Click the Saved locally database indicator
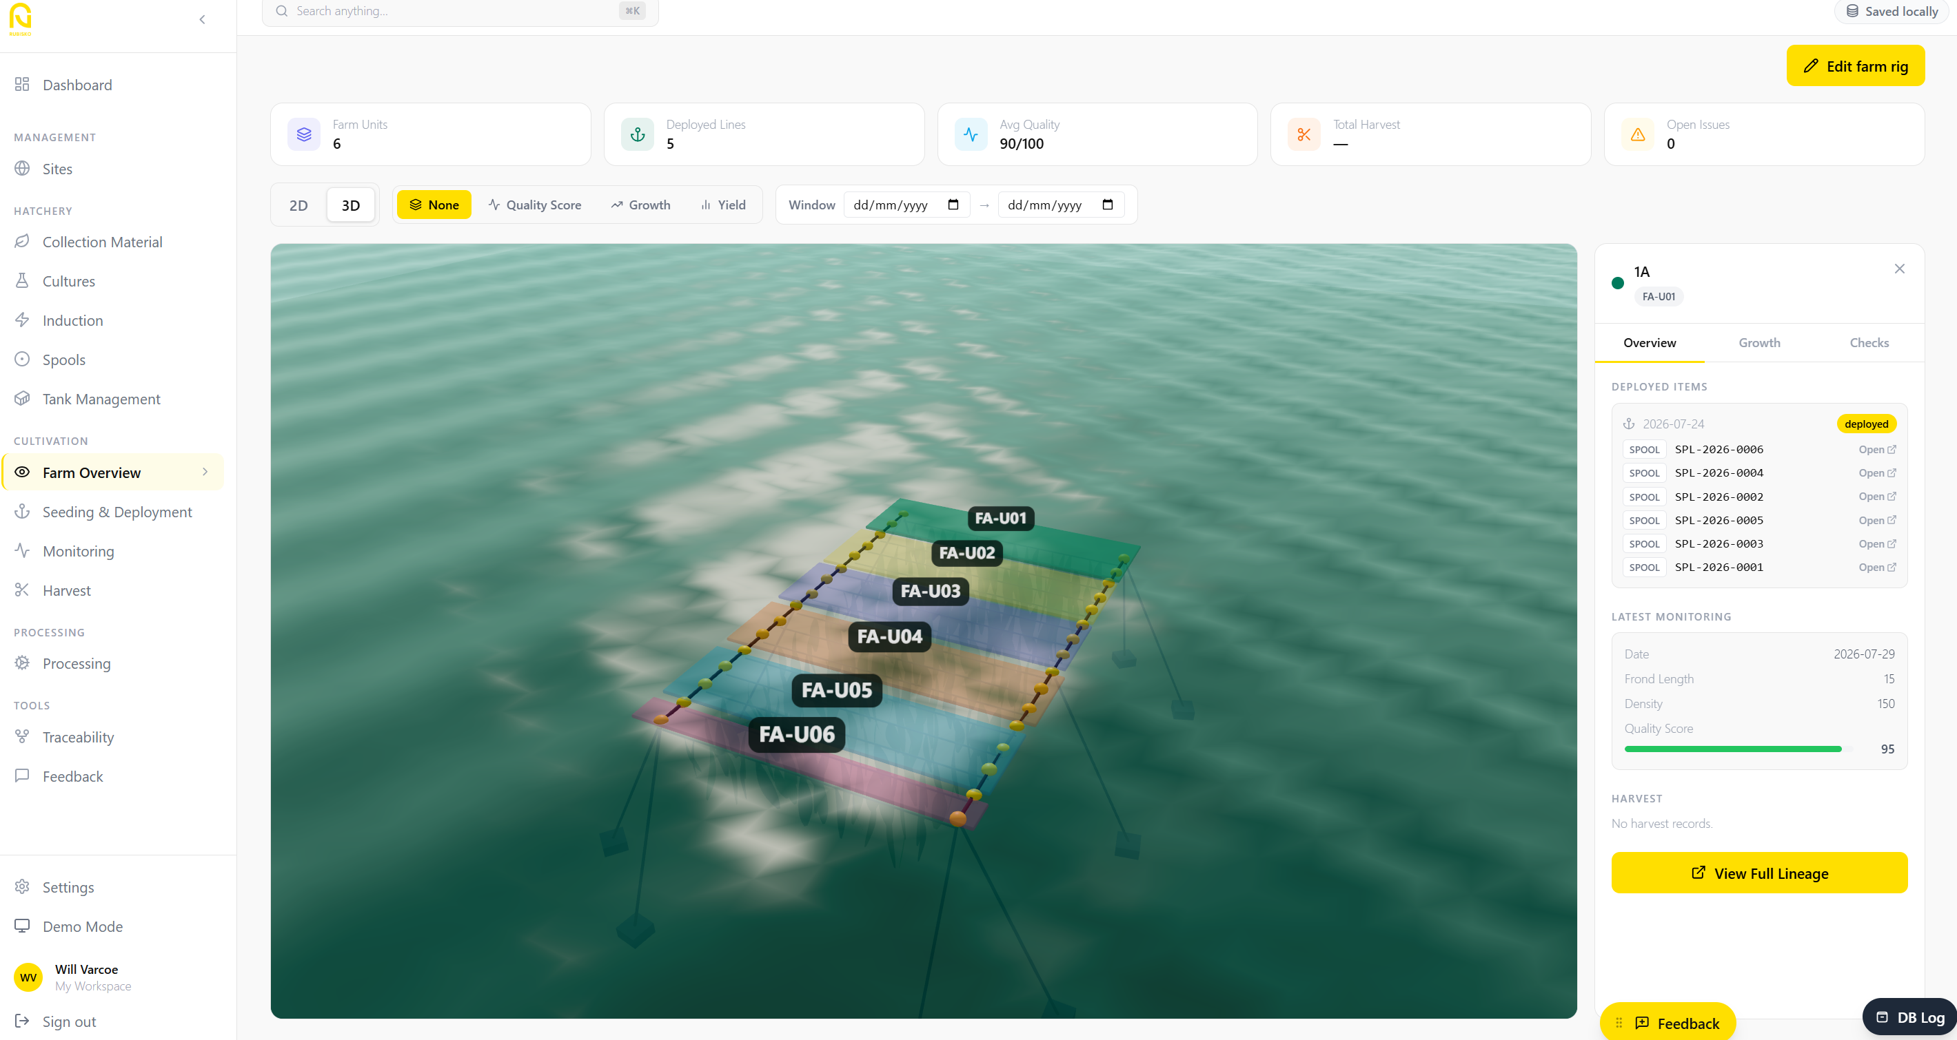The image size is (1957, 1040). (1892, 12)
